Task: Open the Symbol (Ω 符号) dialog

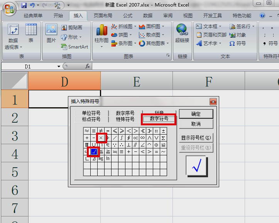Action: click(238, 43)
